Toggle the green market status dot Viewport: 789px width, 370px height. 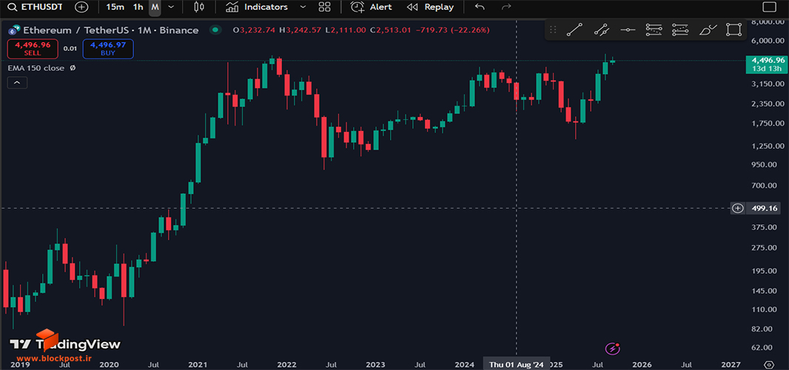215,30
